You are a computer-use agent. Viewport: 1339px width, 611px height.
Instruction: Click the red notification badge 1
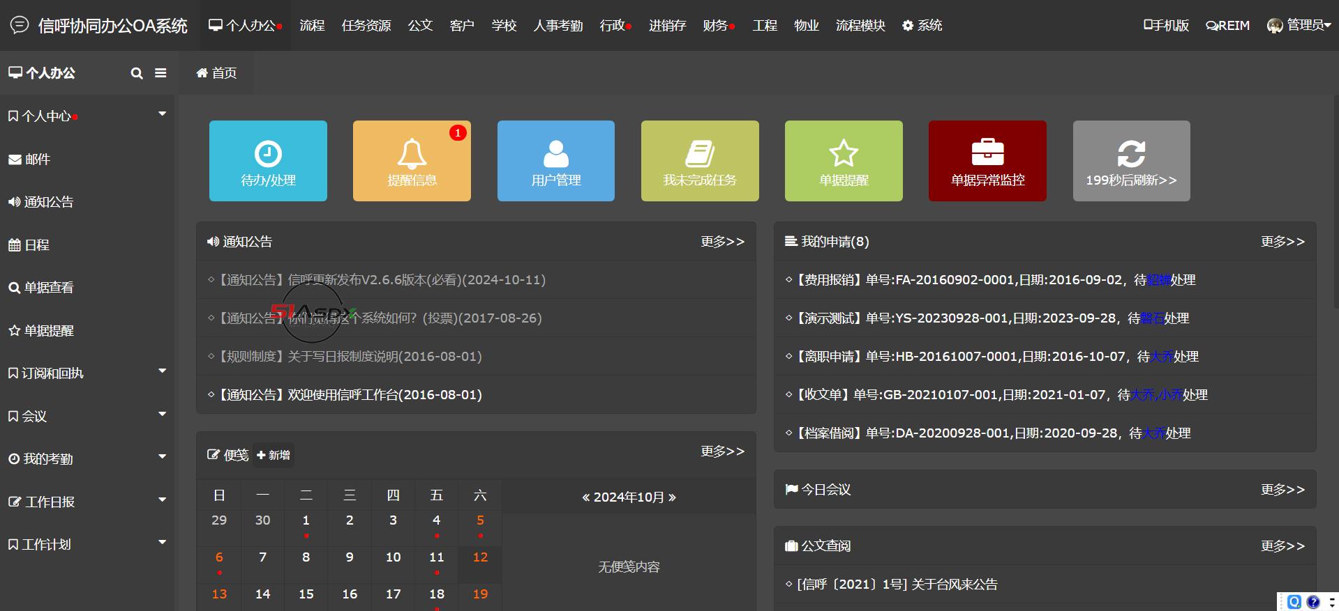[x=458, y=132]
